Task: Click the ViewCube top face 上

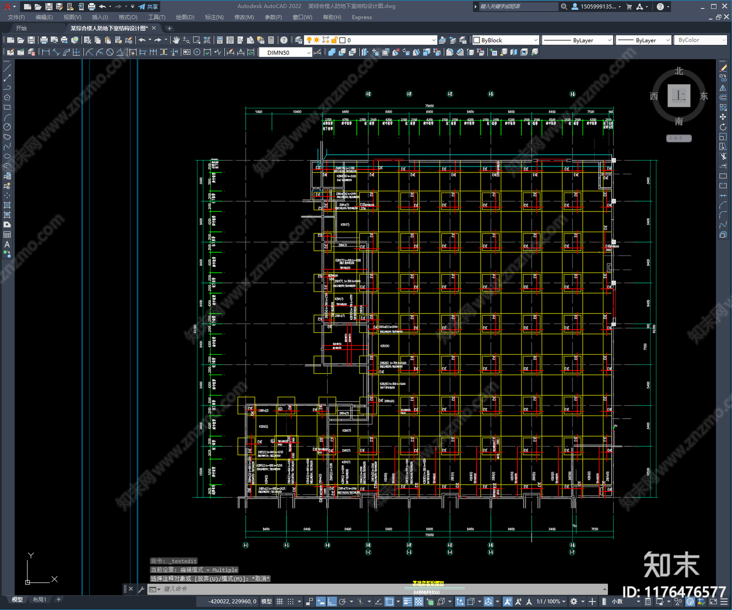Action: coord(678,96)
